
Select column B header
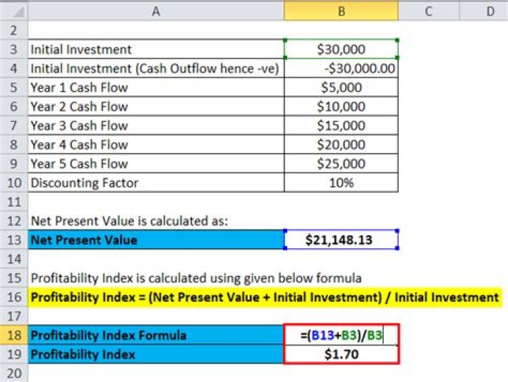click(341, 11)
